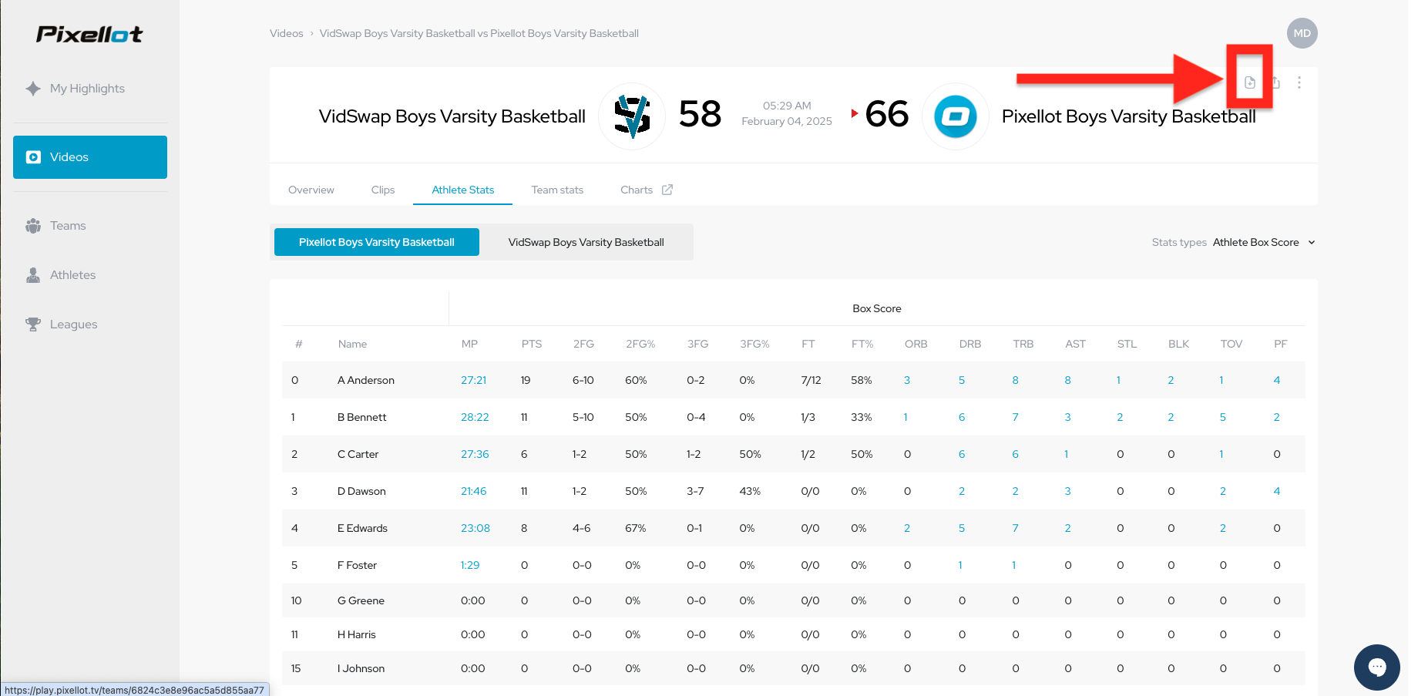Click A Anderson's free throws value 7/12
This screenshot has height=696, width=1418.
(811, 380)
